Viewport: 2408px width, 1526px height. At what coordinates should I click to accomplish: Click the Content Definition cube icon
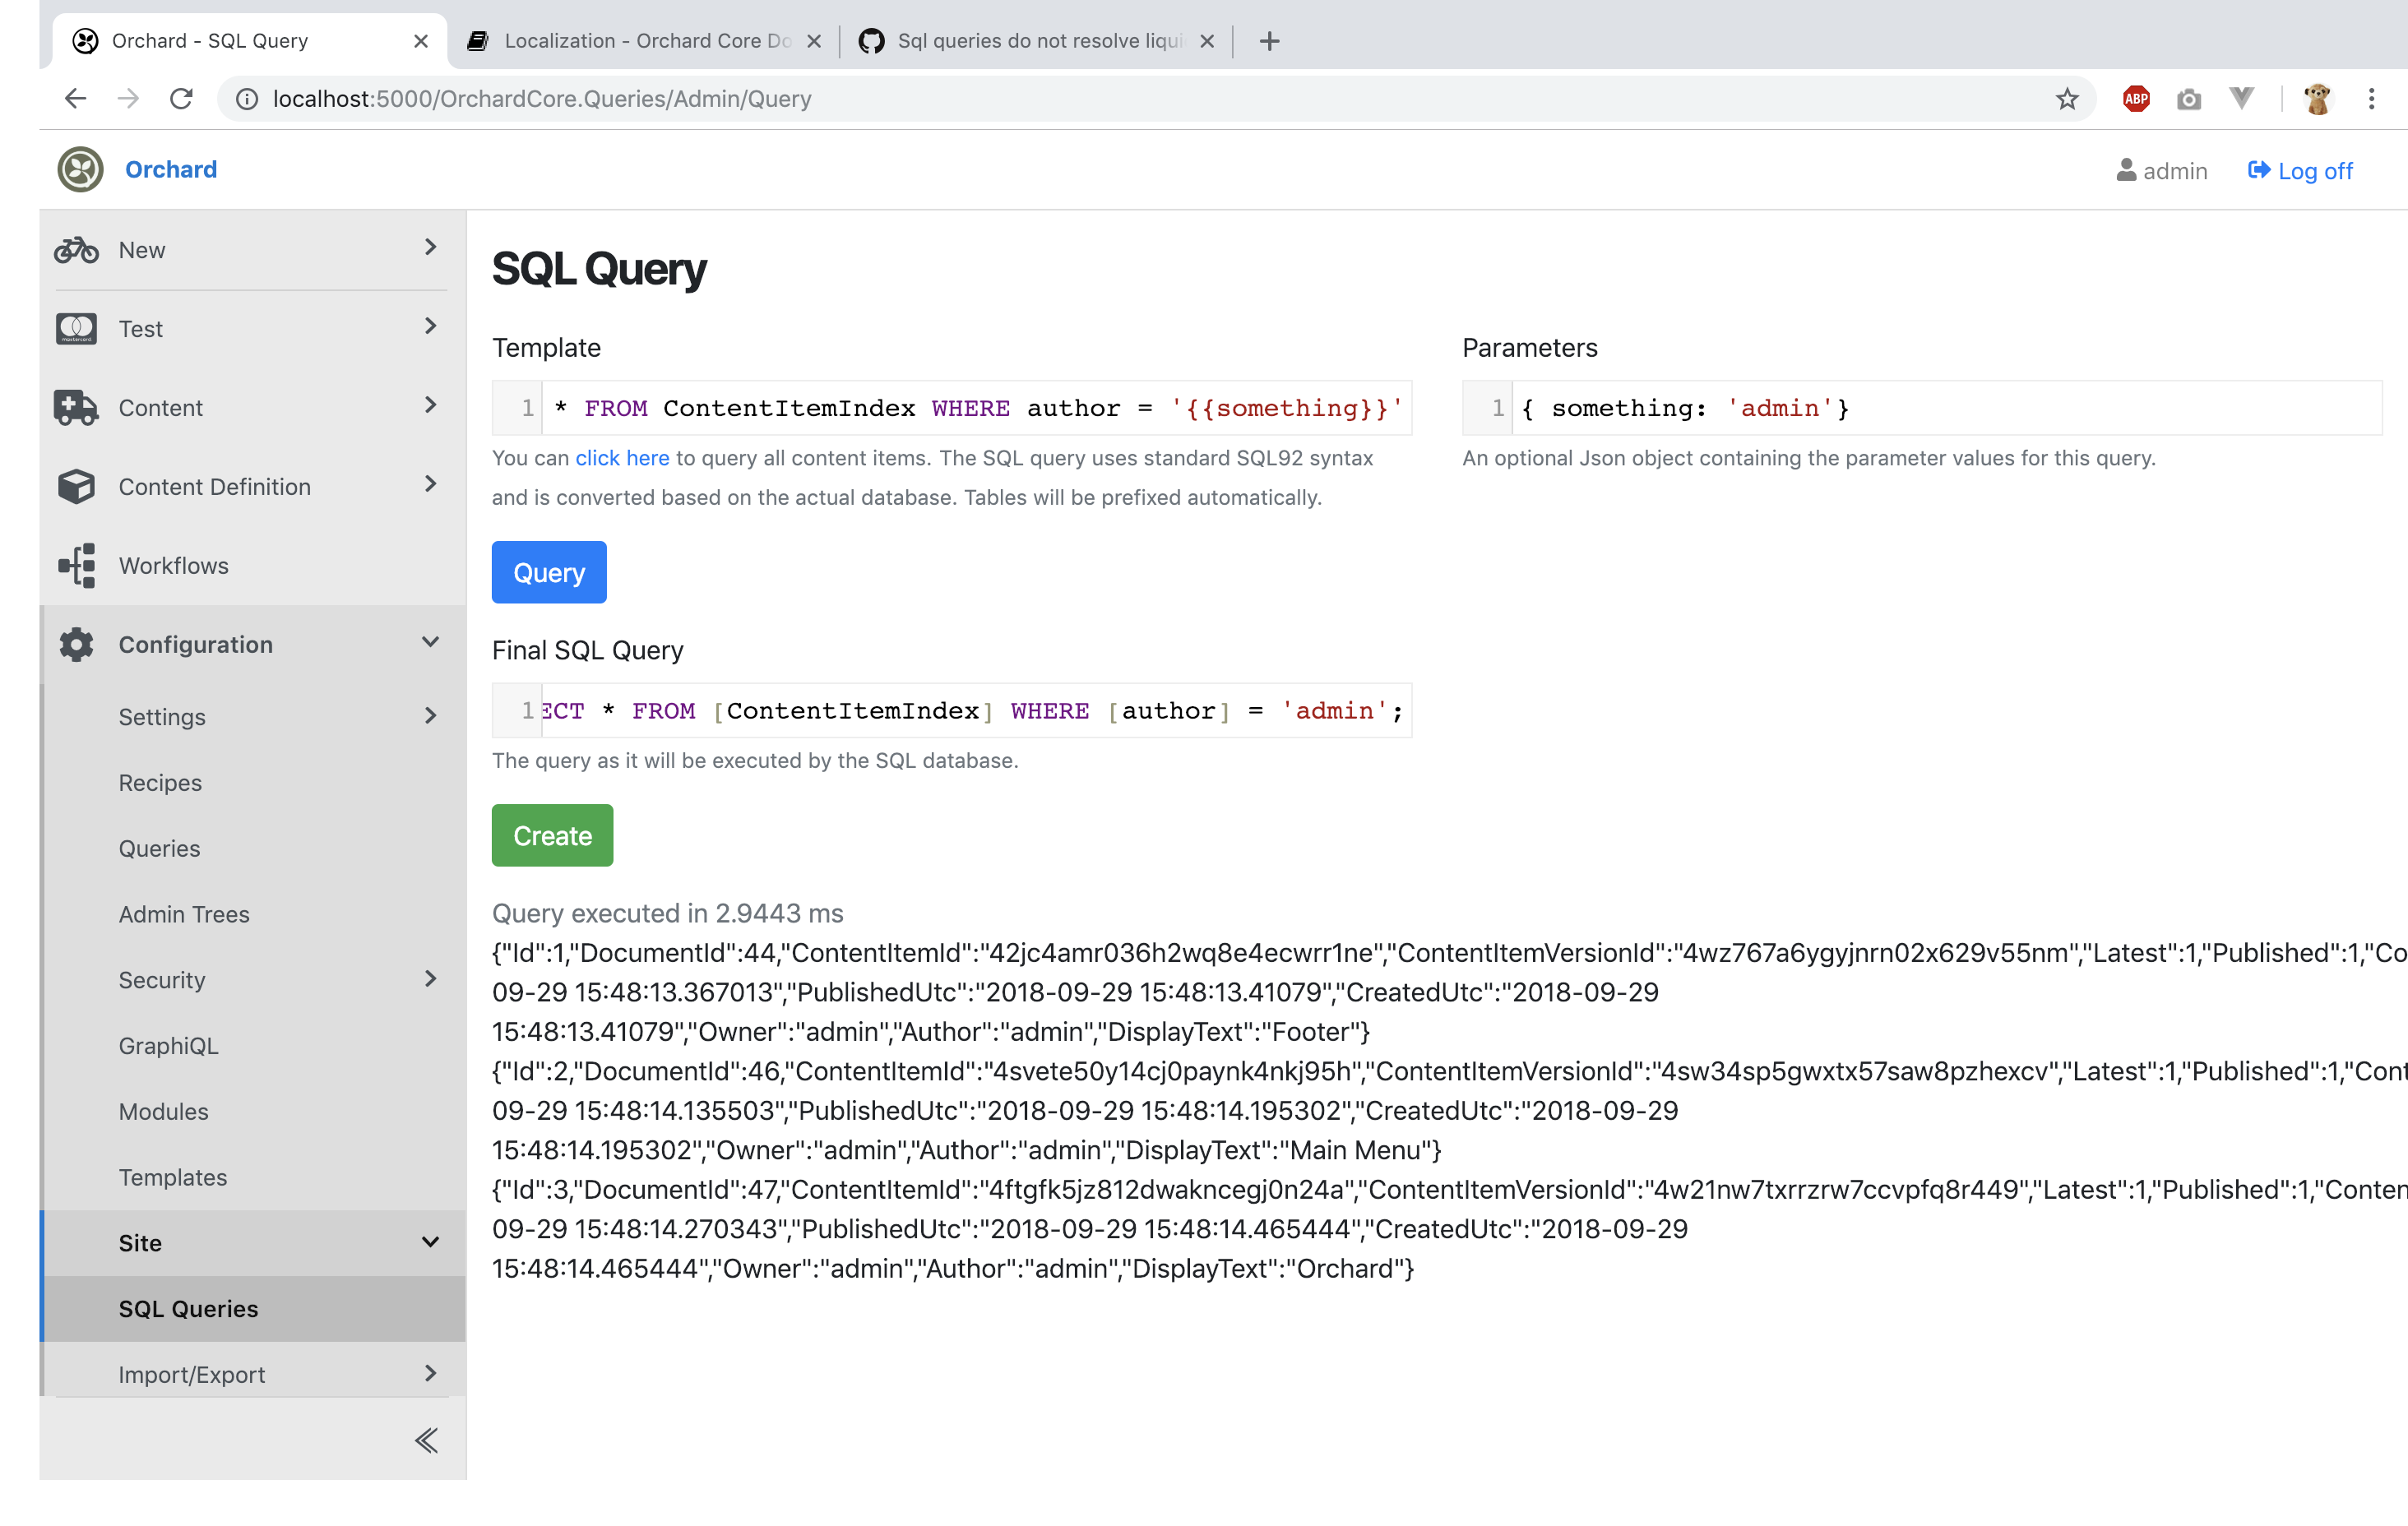point(76,486)
